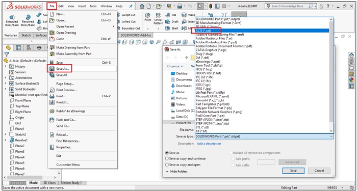
Task: Select the 'Save as' radio button
Action: [167, 153]
